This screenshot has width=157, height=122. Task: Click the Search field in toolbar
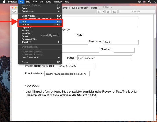[x=137, y=12]
